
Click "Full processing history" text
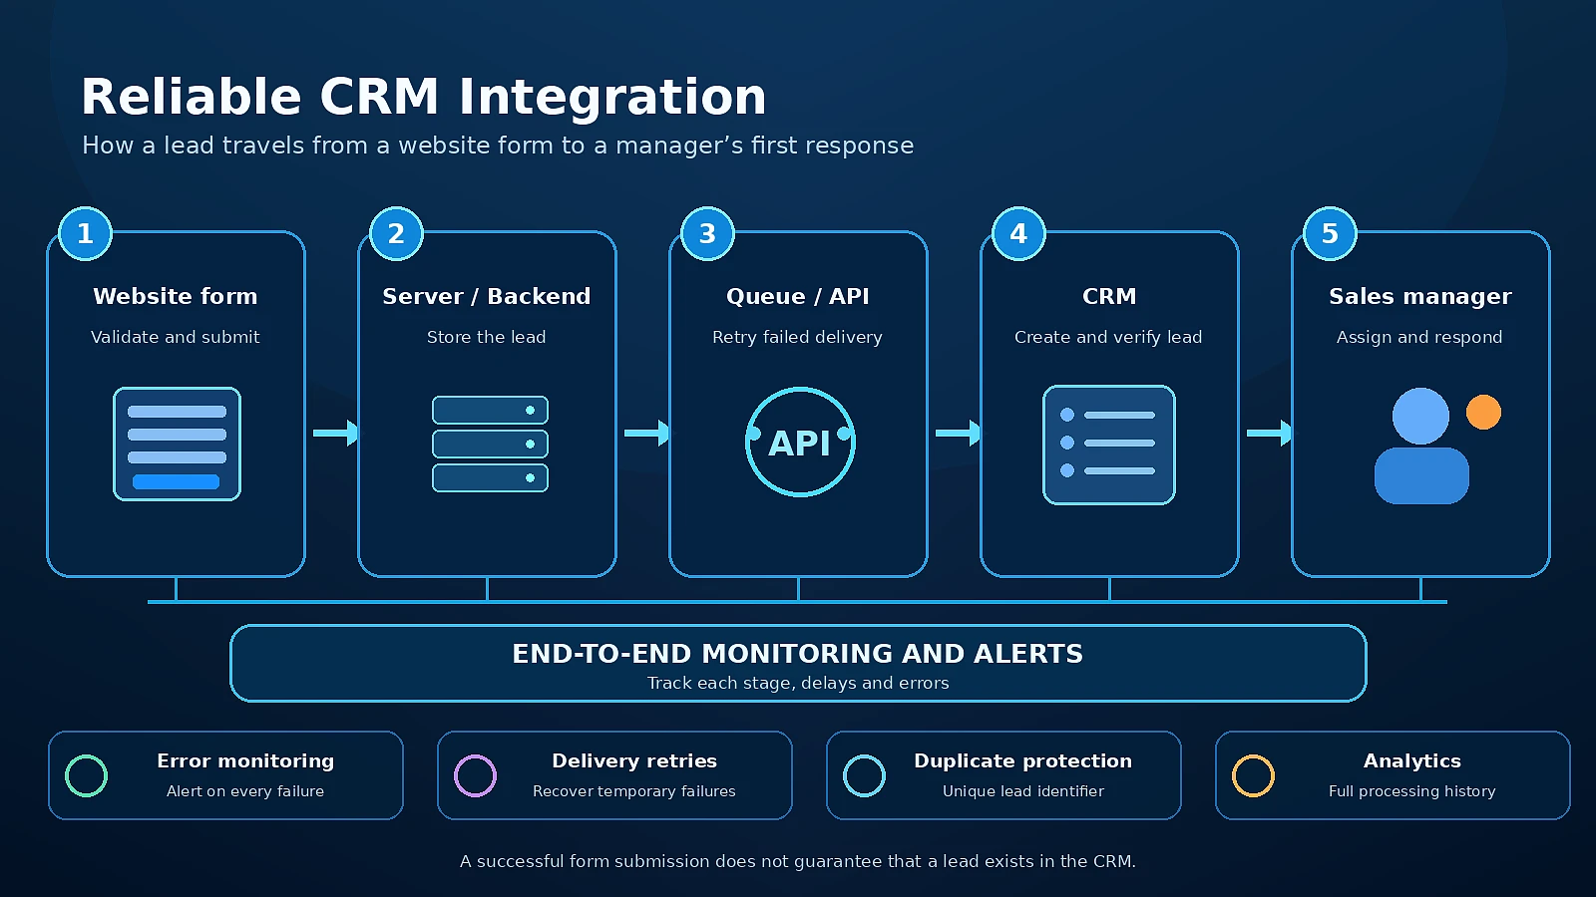point(1412,791)
